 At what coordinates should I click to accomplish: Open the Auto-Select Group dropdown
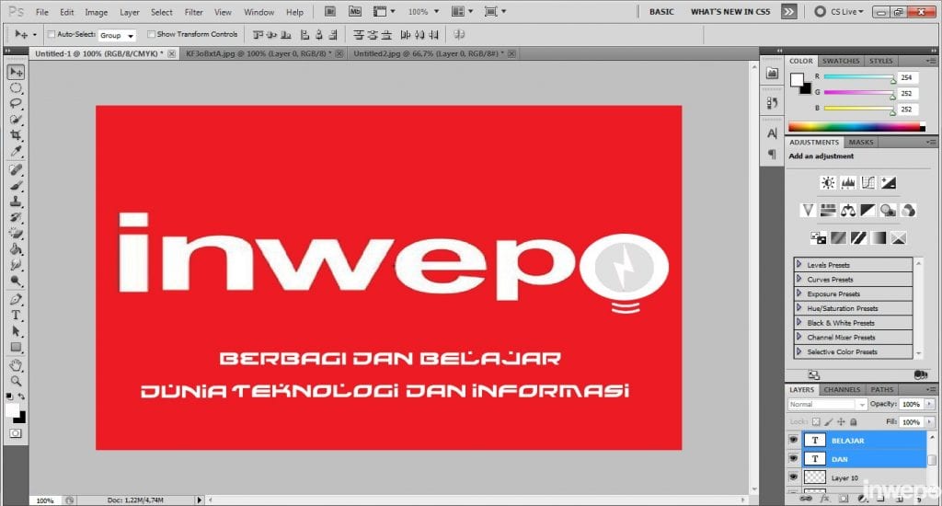click(117, 36)
